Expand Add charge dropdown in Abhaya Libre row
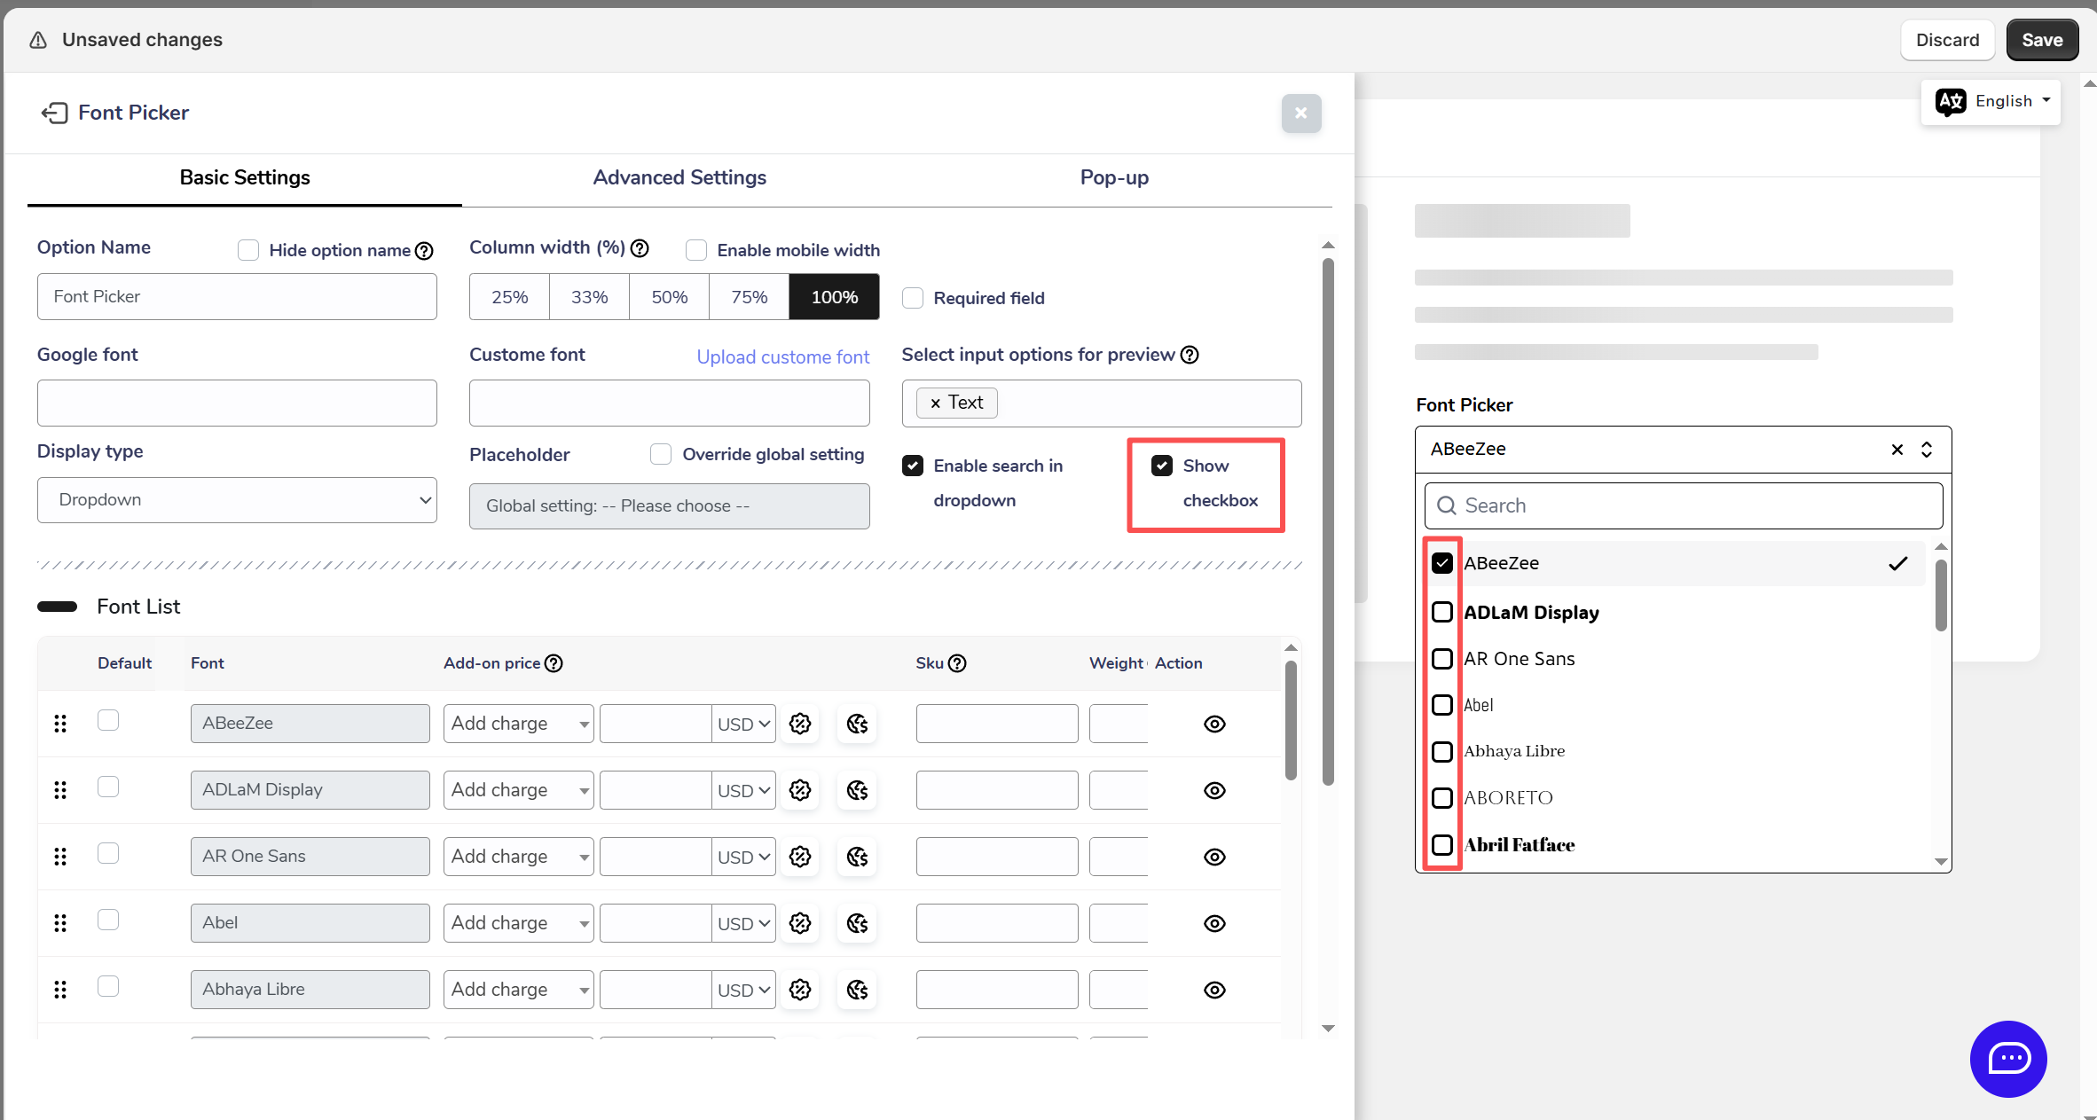Viewport: 2097px width, 1120px height. tap(518, 990)
